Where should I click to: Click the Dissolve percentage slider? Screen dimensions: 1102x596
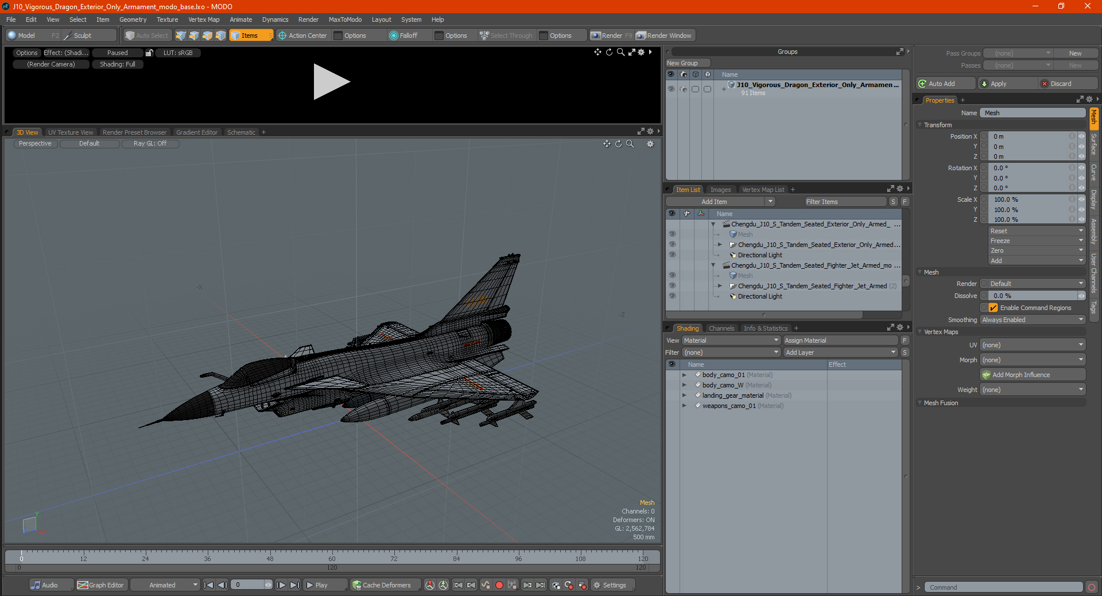pyautogui.click(x=1033, y=296)
